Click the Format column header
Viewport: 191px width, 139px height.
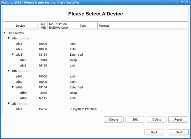104,26
